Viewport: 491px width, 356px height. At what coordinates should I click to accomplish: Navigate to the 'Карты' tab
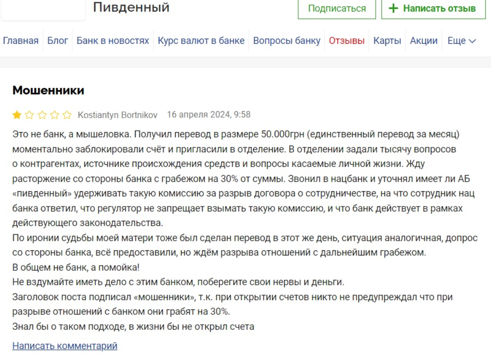point(387,41)
